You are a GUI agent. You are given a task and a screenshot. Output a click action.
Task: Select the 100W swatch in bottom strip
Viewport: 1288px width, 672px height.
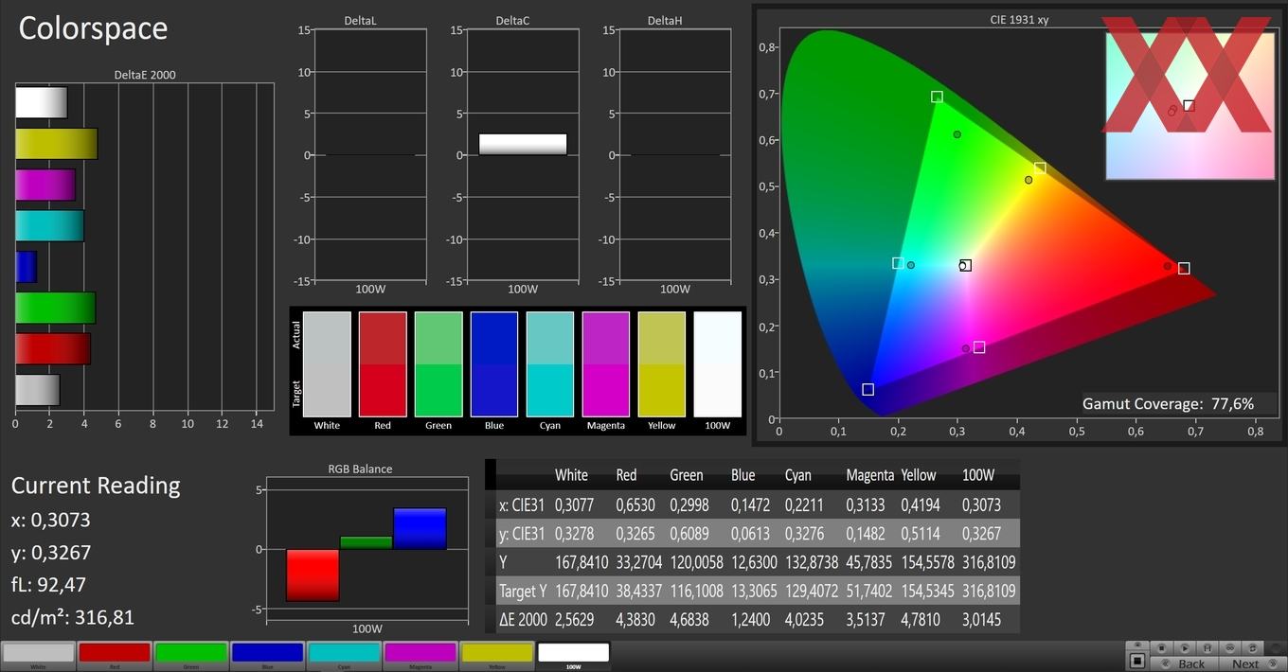coord(574,655)
